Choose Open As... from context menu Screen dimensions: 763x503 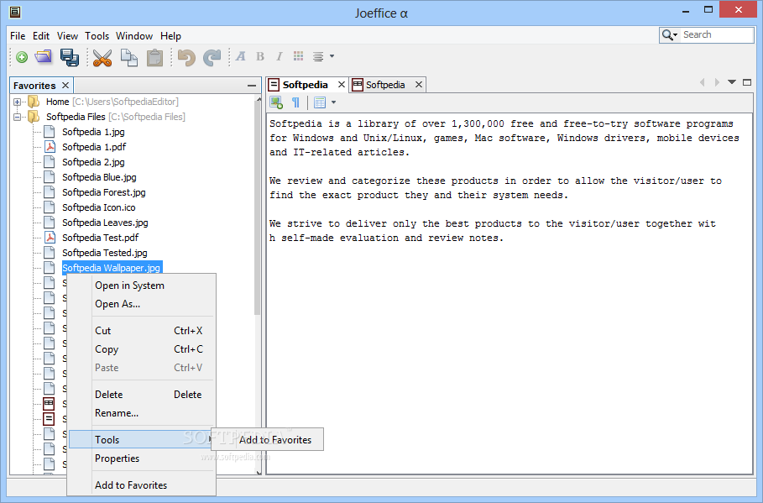point(141,304)
